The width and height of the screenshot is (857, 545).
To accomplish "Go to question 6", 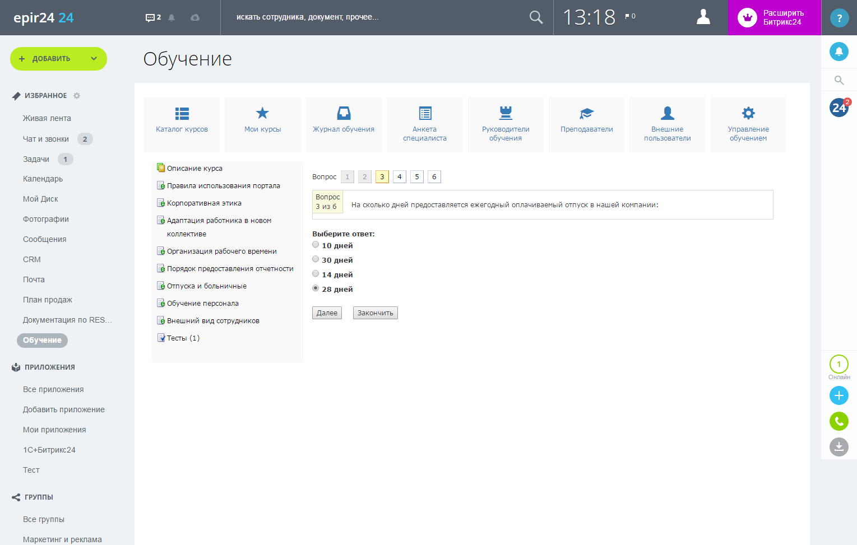I will click(434, 177).
